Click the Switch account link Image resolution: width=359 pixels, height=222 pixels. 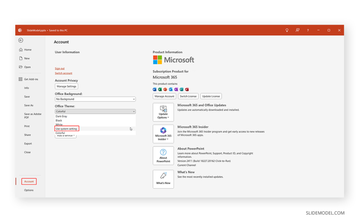tap(64, 73)
